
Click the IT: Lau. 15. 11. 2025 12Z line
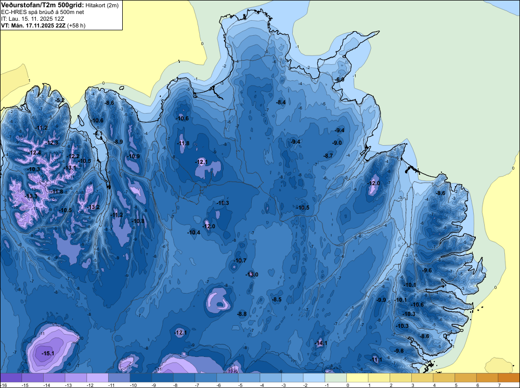(x=32, y=19)
